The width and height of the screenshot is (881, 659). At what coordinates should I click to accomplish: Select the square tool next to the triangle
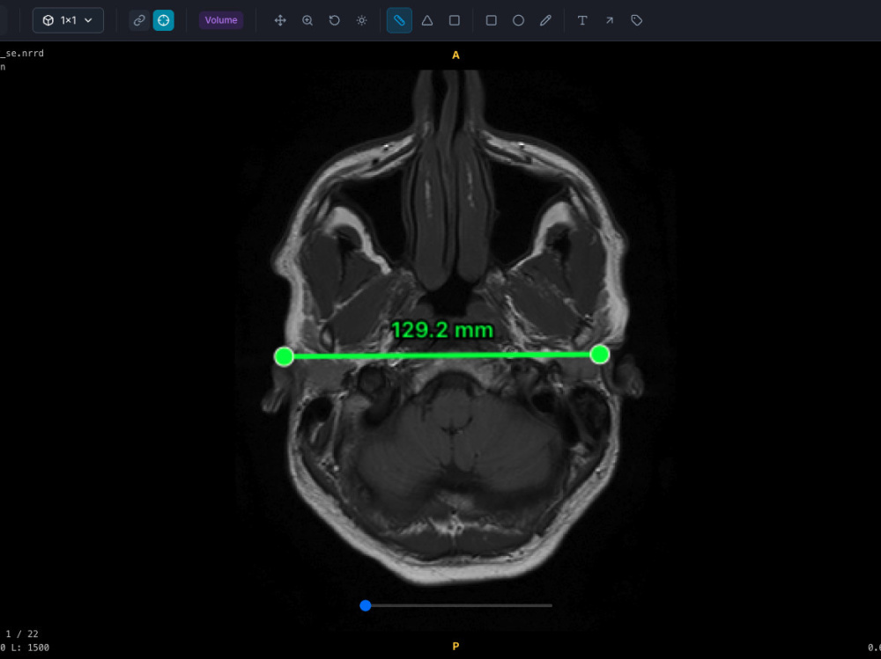click(x=455, y=20)
